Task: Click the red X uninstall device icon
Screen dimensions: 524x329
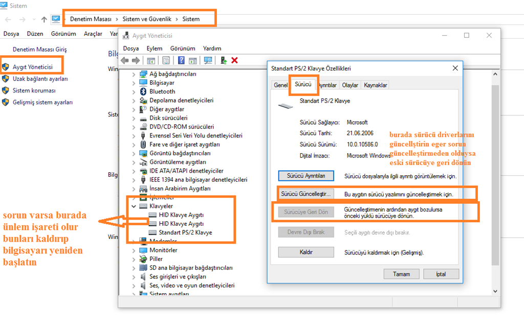Action: 234,60
